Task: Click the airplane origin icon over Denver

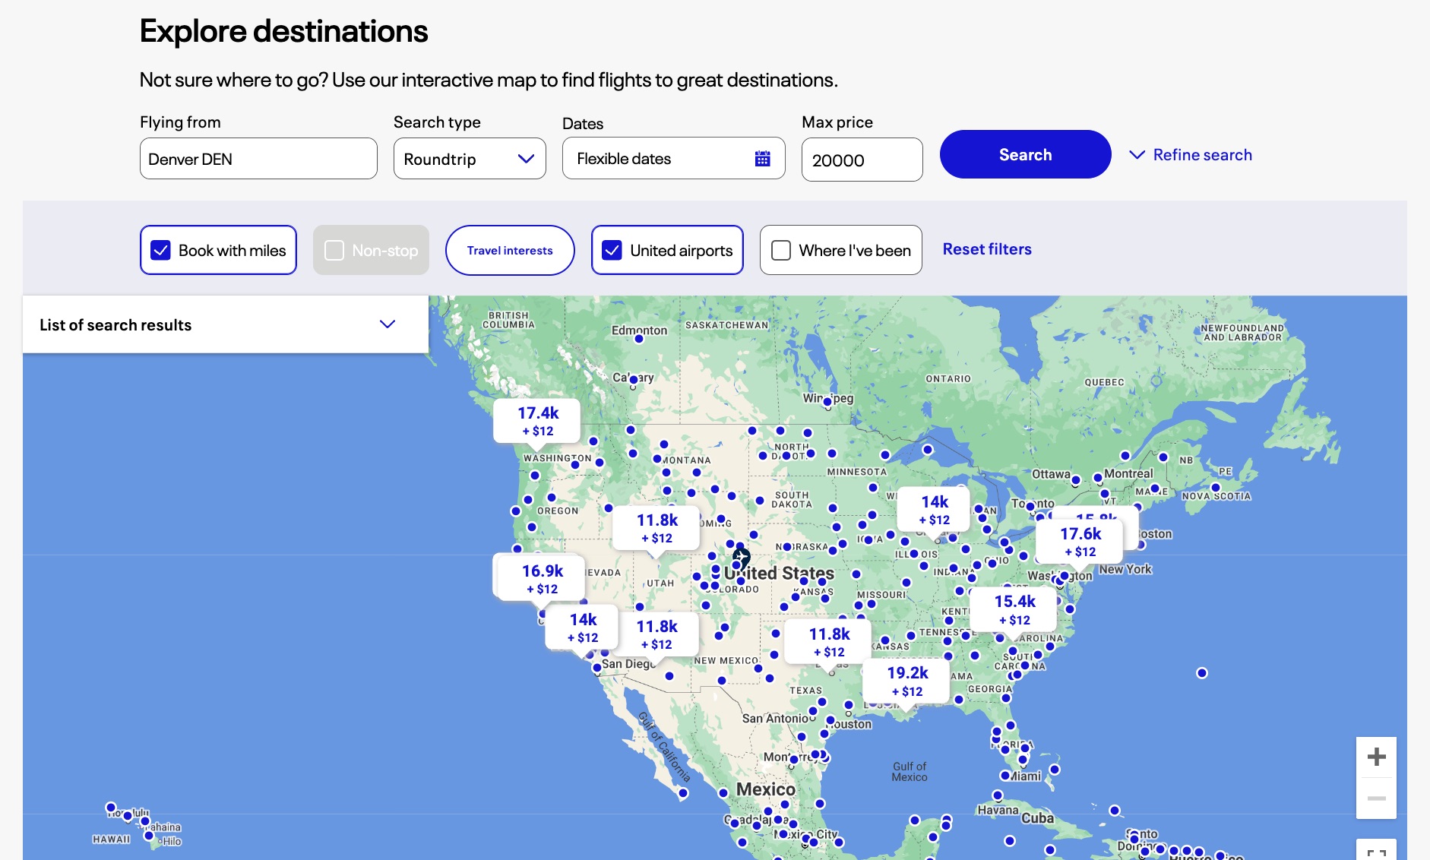Action: click(x=742, y=558)
